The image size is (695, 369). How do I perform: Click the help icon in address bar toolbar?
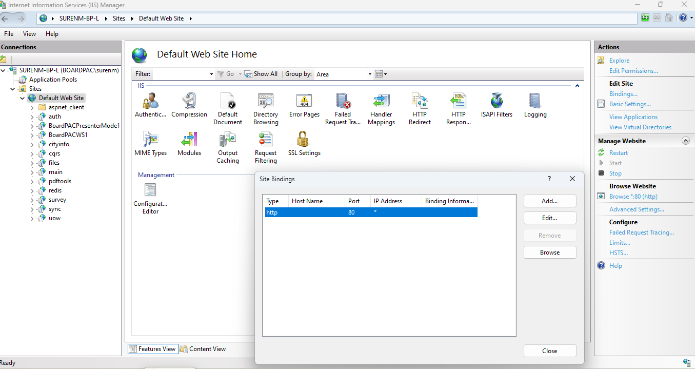click(x=683, y=18)
